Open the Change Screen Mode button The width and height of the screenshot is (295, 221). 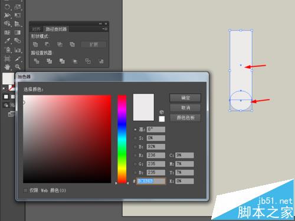point(11,114)
